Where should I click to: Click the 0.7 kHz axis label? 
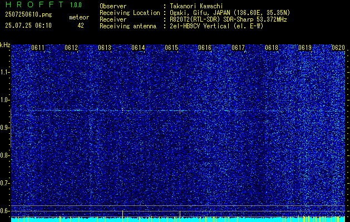click(5, 183)
